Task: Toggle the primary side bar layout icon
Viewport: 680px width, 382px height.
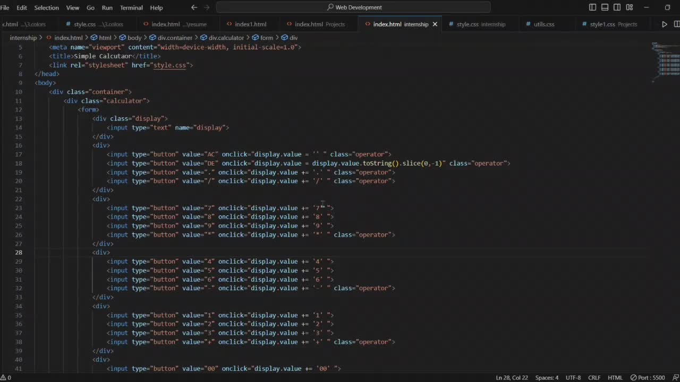Action: 592,7
